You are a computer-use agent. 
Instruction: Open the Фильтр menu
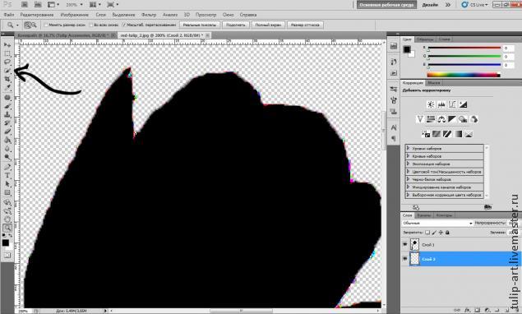pos(149,15)
